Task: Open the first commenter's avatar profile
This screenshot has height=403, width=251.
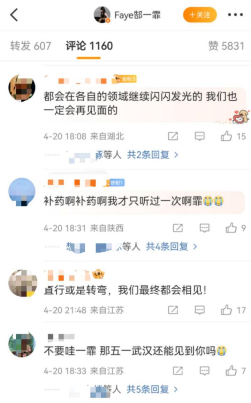Action: click(x=22, y=88)
